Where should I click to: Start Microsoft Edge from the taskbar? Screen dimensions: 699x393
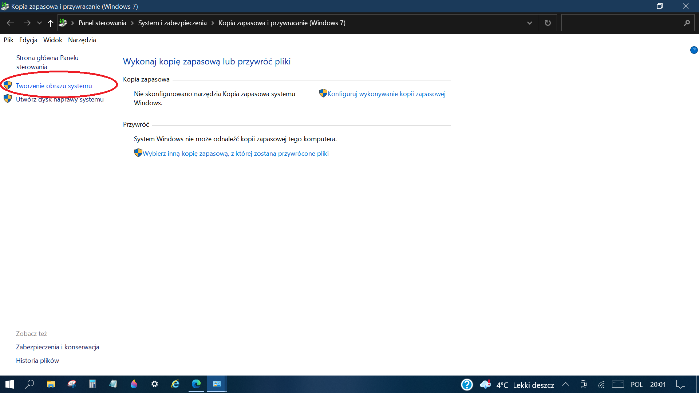196,384
